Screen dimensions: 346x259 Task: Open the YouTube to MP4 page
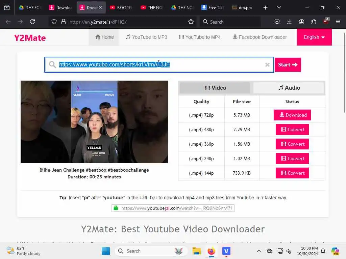(x=200, y=37)
